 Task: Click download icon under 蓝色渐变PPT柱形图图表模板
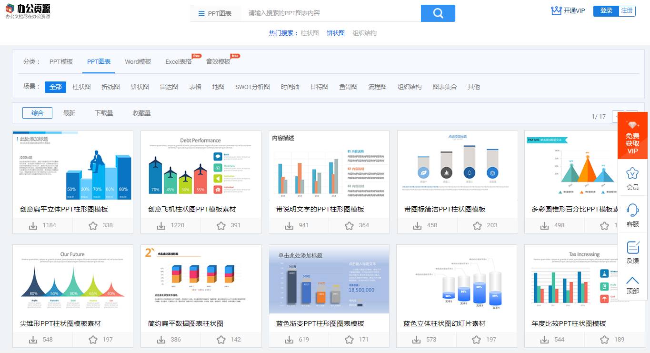point(289,339)
